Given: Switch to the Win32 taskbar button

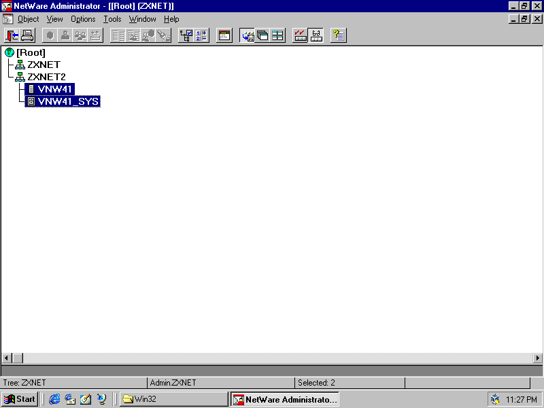Looking at the screenshot, I should 173,399.
